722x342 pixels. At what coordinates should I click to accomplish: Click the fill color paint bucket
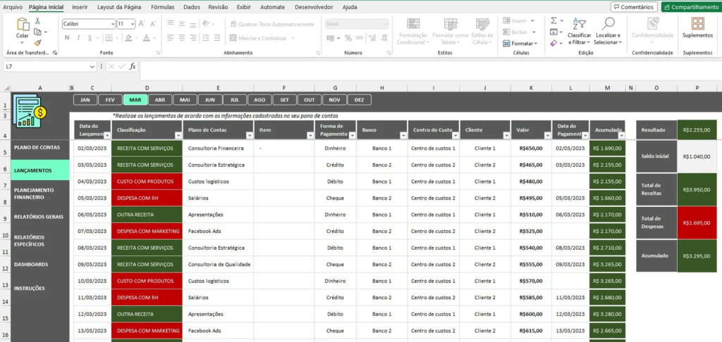128,38
